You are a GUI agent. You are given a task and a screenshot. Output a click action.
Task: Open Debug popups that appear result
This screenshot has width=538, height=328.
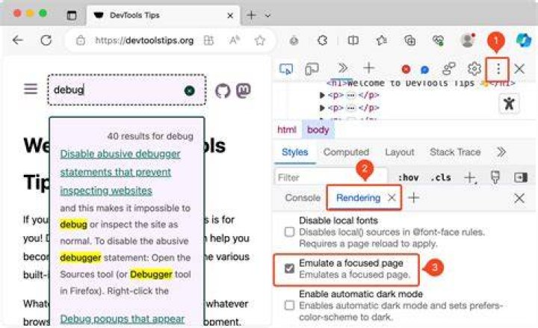point(122,319)
